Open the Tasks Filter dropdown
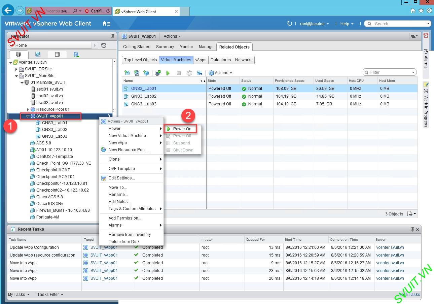The height and width of the screenshot is (304, 434). pos(50,294)
